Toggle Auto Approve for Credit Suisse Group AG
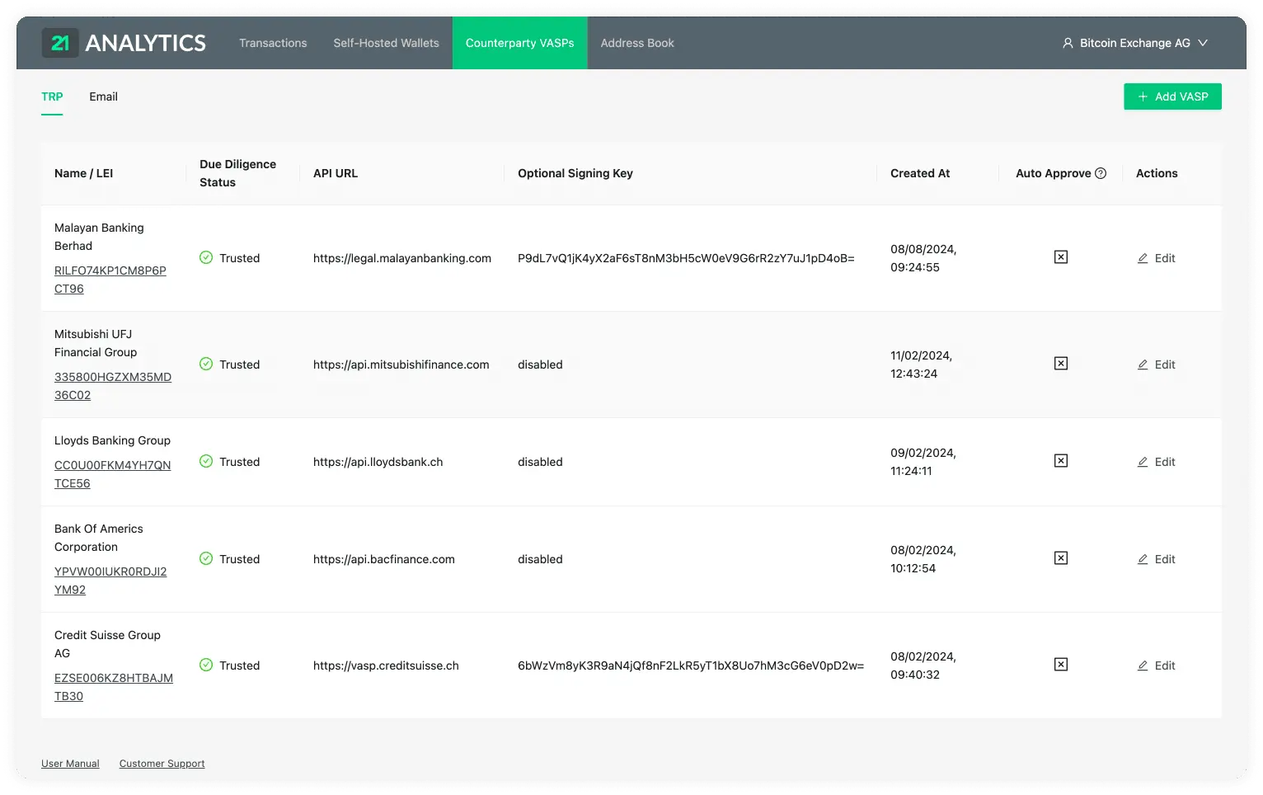The image size is (1263, 795). [1061, 665]
